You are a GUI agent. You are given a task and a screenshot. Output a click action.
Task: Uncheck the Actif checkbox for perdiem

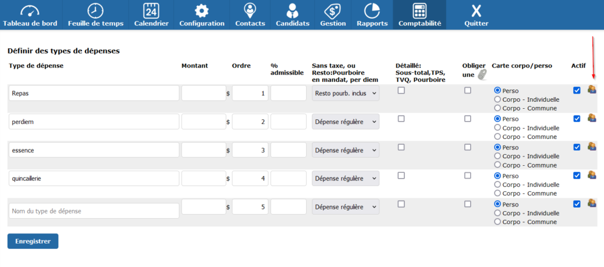pyautogui.click(x=577, y=119)
